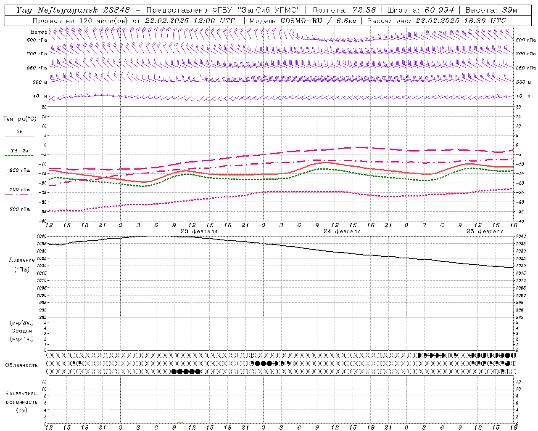Click the station title Yug_Nefteyugansk_23848
The image size is (538, 431).
73,10
